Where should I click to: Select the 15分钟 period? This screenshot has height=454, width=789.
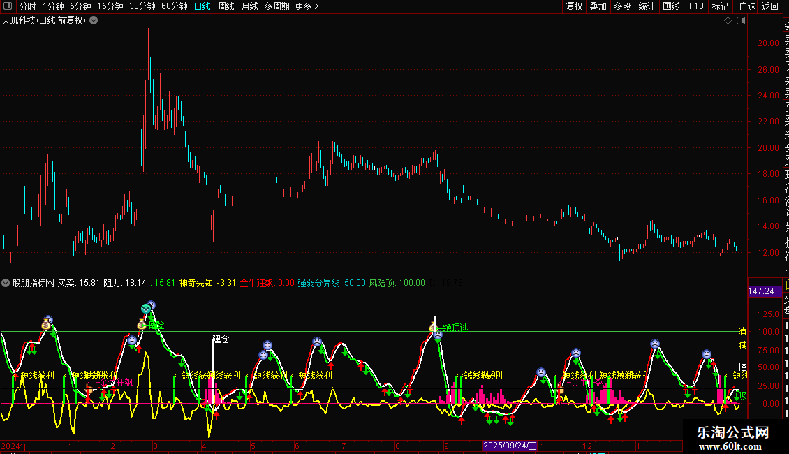110,6
